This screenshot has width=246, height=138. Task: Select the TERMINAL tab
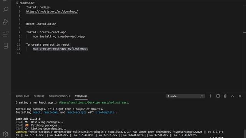(x=81, y=96)
